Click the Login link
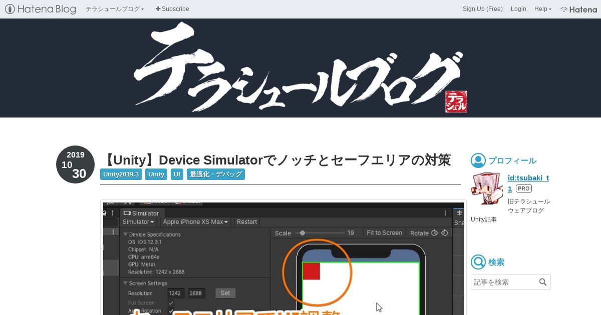Viewport: 601px width, 315px height. tap(518, 9)
